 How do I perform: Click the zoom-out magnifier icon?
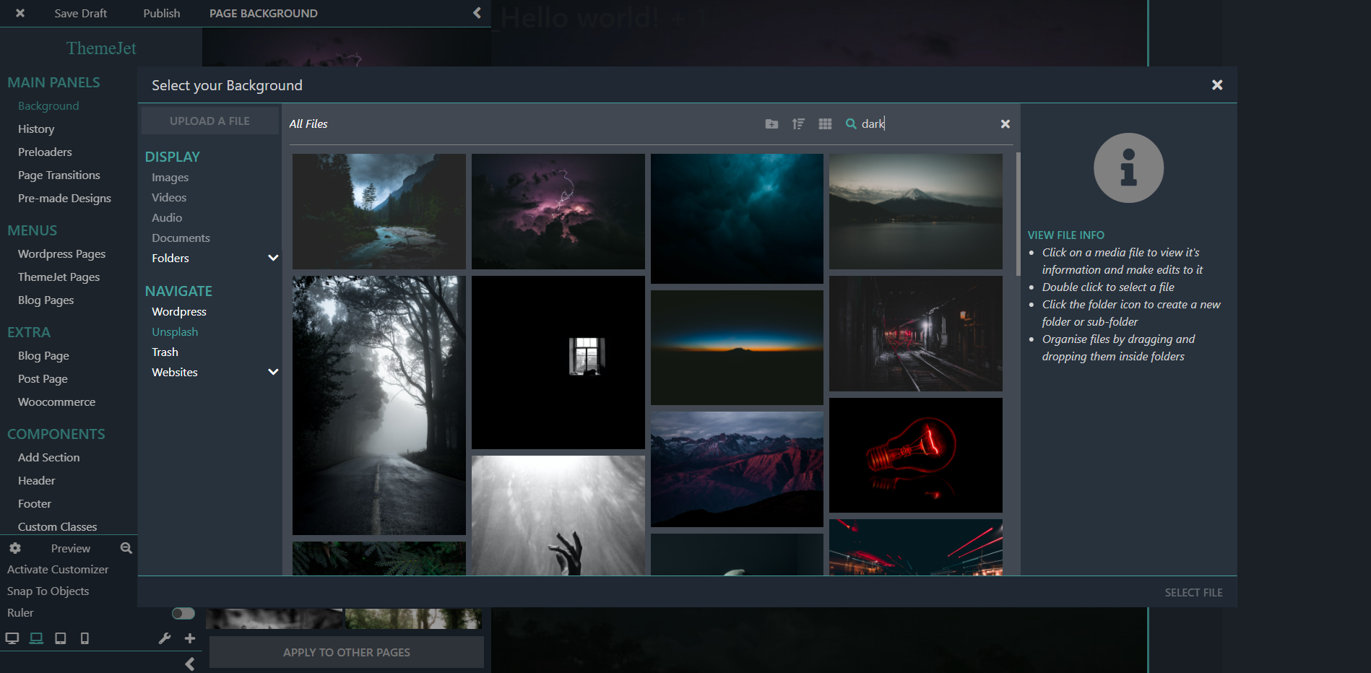(126, 547)
